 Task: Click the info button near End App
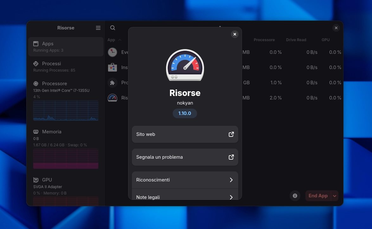click(x=295, y=196)
